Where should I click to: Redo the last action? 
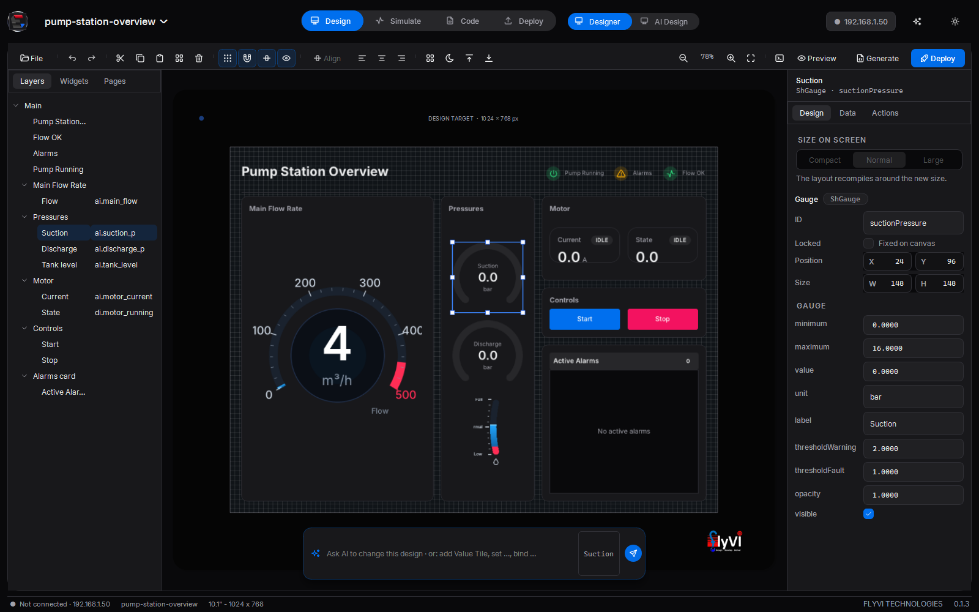tap(92, 58)
